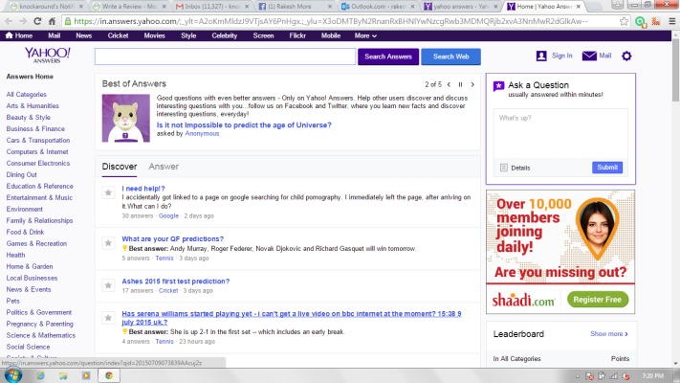Expand the More dropdown in nav bar
Image resolution: width=680 pixels, height=383 pixels.
coord(365,35)
